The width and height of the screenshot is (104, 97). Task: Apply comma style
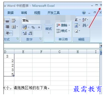(x=39, y=27)
